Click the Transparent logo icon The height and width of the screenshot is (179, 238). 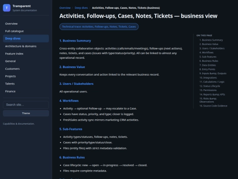(7, 8)
